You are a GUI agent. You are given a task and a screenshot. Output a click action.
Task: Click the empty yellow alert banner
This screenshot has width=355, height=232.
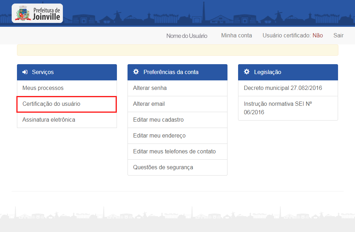click(x=177, y=50)
